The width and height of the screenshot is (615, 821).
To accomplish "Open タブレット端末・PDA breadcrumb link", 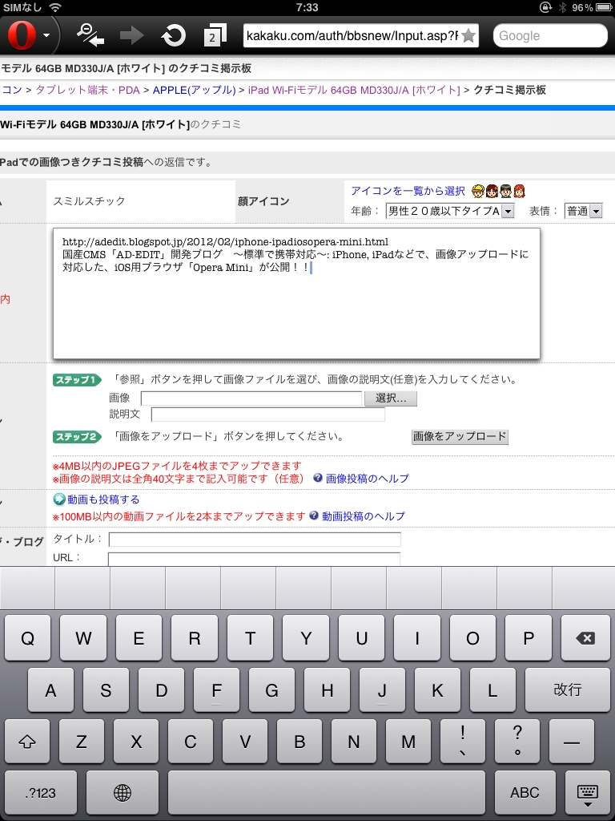I will (x=87, y=90).
